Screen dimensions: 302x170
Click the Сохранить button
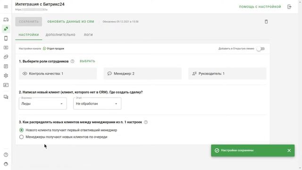(29, 22)
